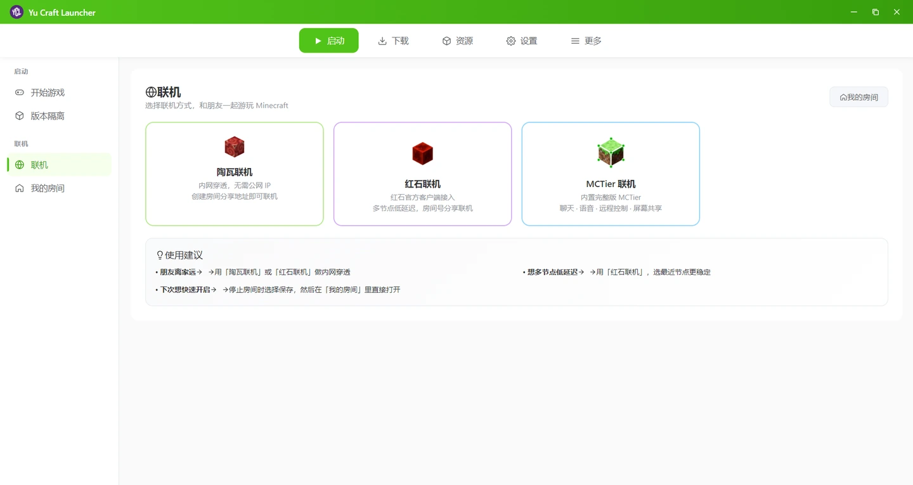
Task: Choose the MCTier 联机 card title
Action: pos(611,184)
